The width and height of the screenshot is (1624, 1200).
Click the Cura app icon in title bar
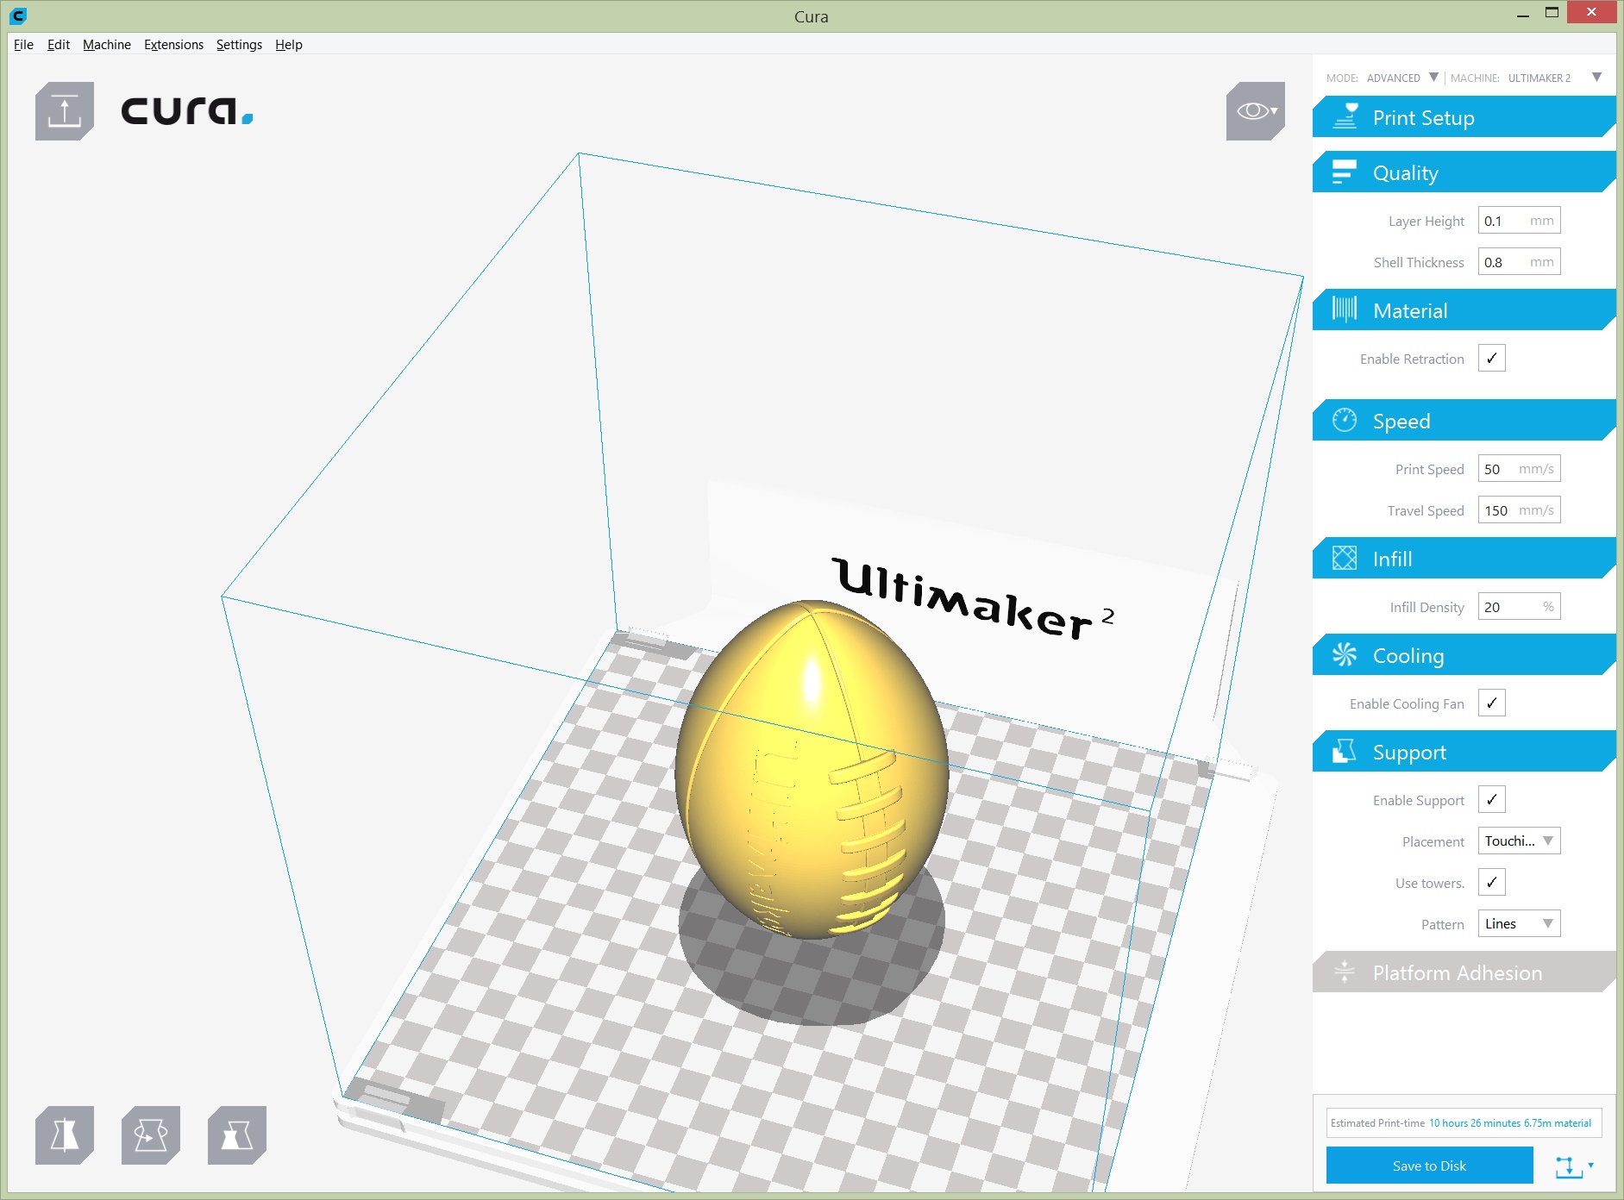[x=18, y=16]
